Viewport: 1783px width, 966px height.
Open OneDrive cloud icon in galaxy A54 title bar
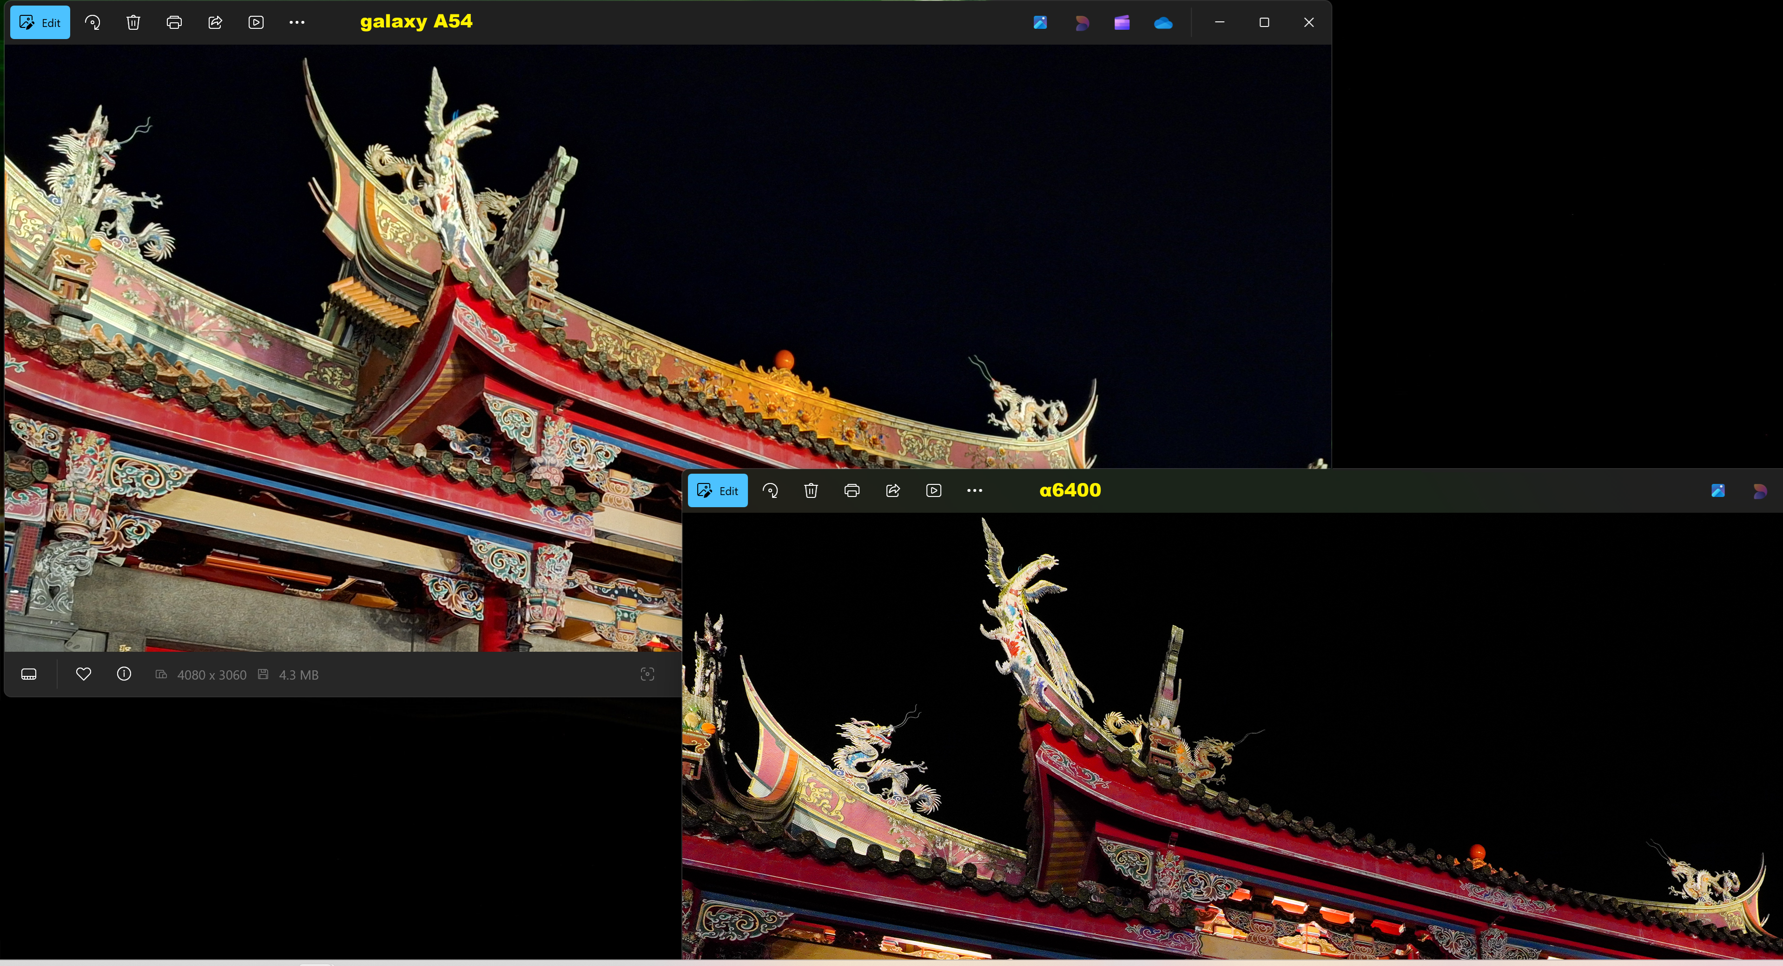tap(1163, 23)
